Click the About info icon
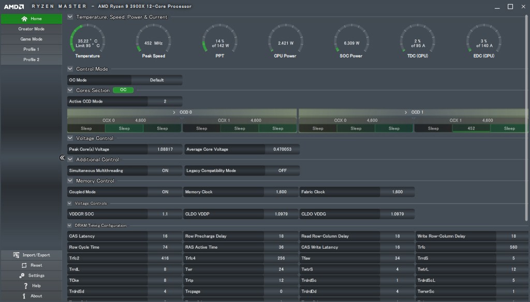 tap(24, 296)
